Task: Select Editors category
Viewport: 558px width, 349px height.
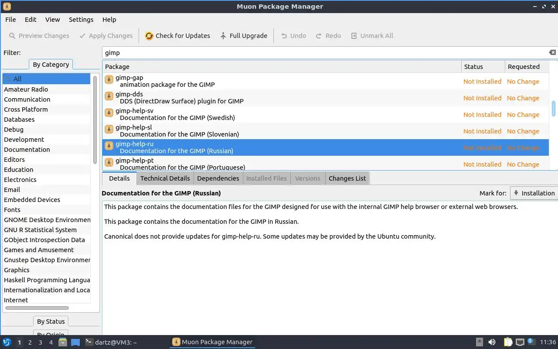Action: pyautogui.click(x=47, y=159)
